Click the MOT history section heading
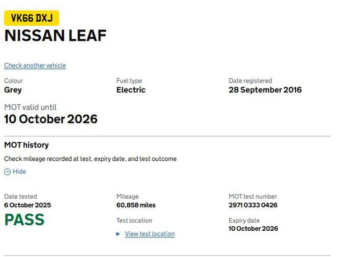Image resolution: width=343 pixels, height=257 pixels. 26,145
